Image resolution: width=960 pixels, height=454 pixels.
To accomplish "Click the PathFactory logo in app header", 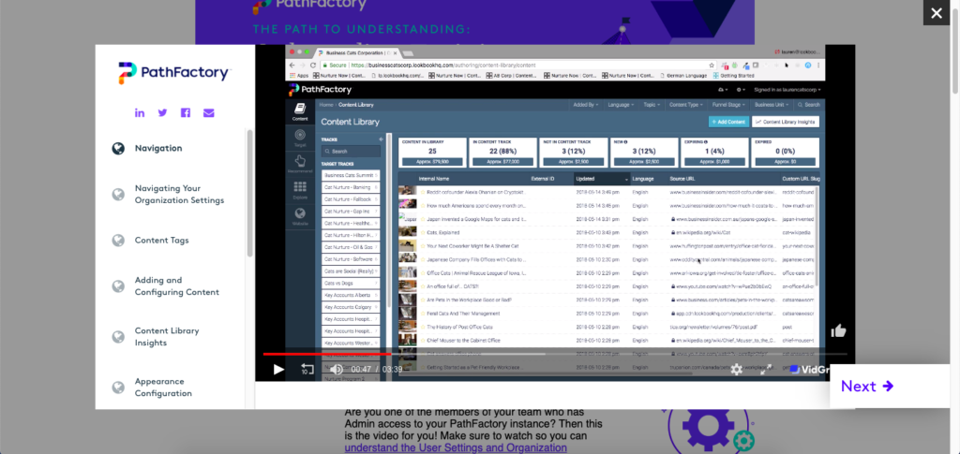I will 321,90.
